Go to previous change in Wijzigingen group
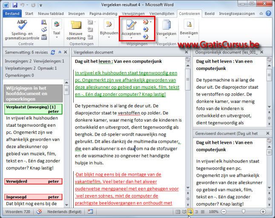275x218 pixels. (x=146, y=29)
